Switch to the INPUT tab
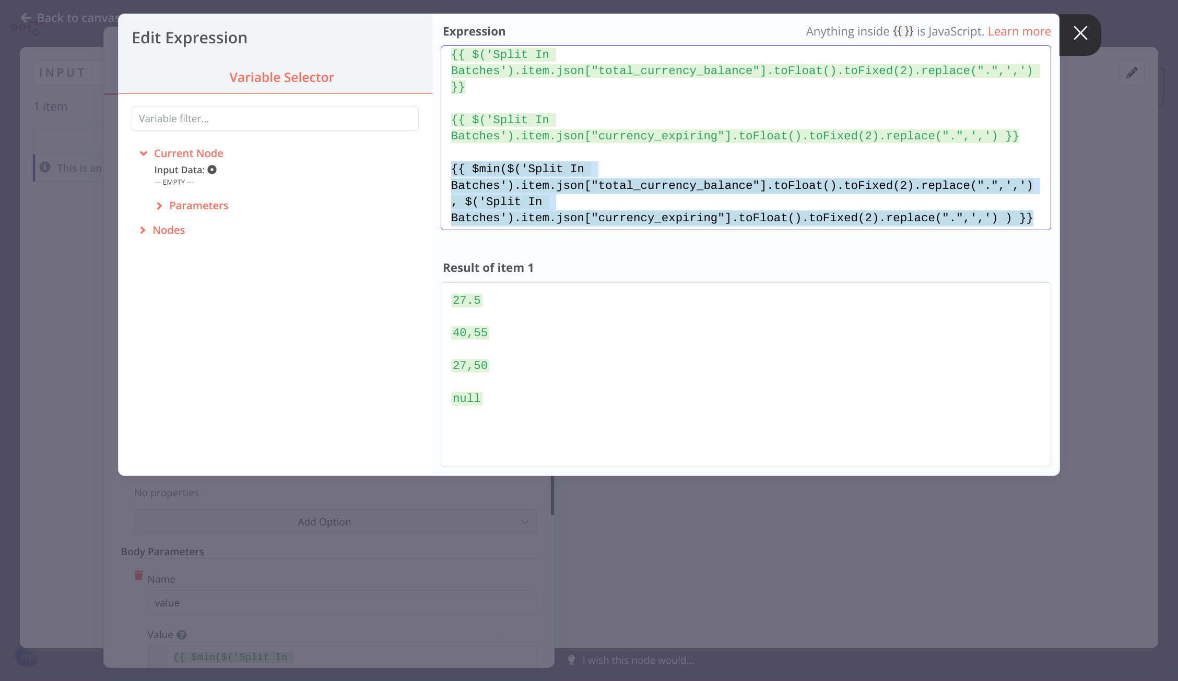The height and width of the screenshot is (681, 1178). [x=62, y=73]
